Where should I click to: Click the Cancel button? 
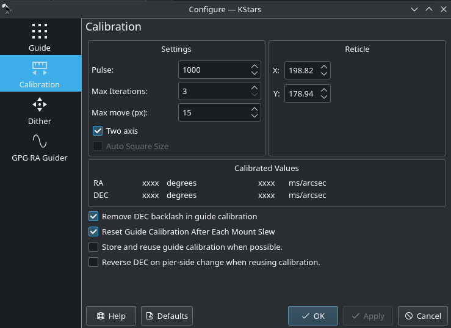pyautogui.click(x=423, y=316)
